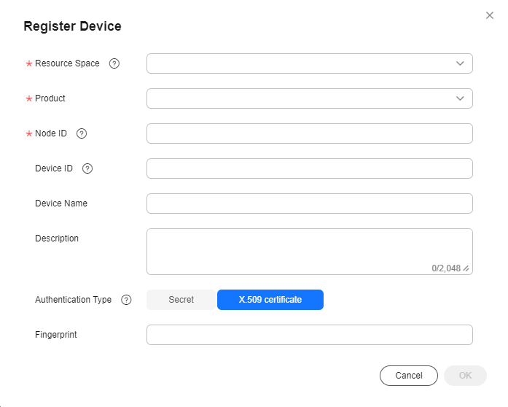Focus the Fingerprint input field
Viewport: 508px width, 407px height.
[x=310, y=335]
